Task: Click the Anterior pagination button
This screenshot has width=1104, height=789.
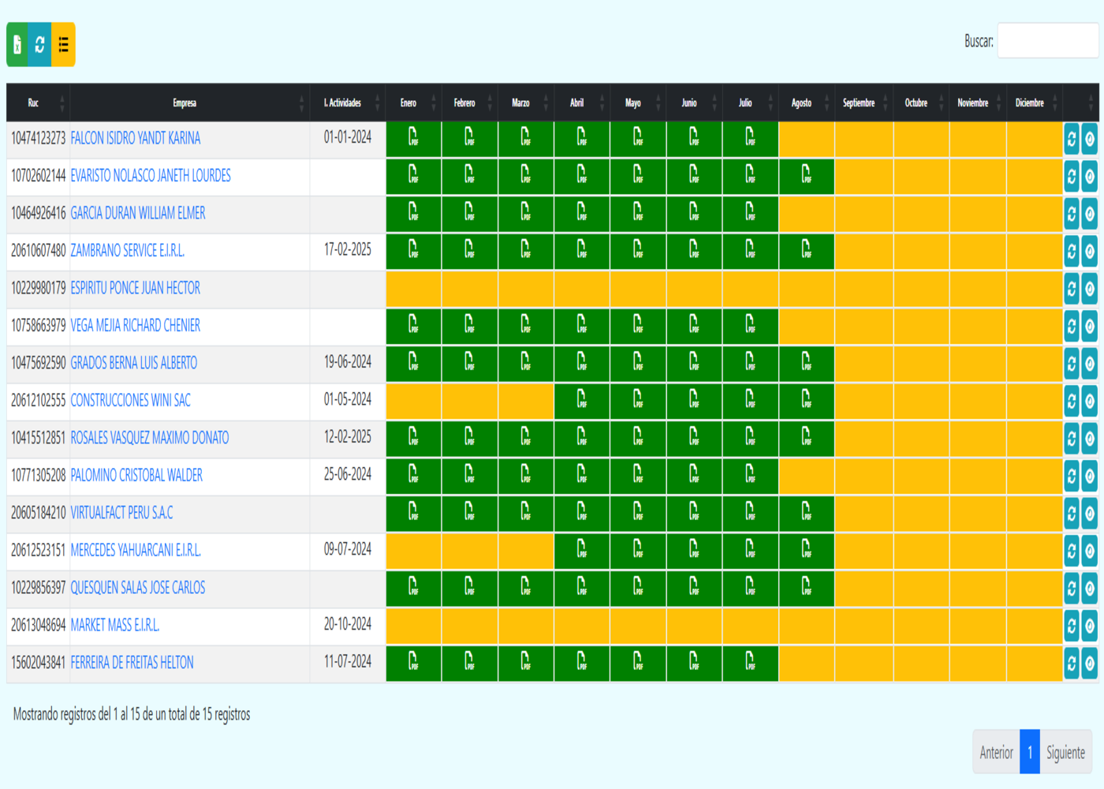Action: (x=996, y=753)
